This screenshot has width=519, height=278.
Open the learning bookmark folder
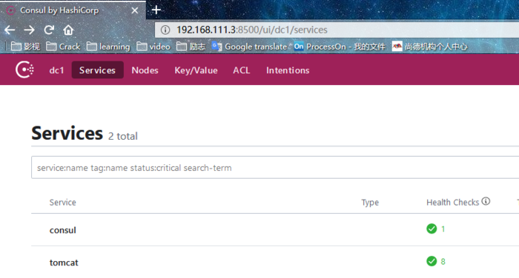(x=108, y=47)
